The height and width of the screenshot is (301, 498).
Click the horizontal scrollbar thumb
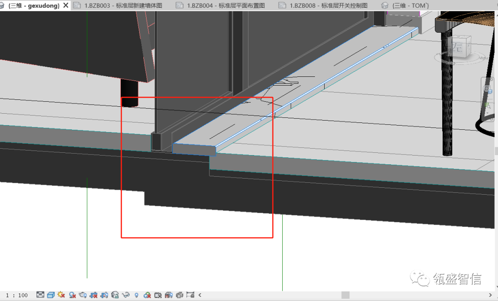coord(345,295)
